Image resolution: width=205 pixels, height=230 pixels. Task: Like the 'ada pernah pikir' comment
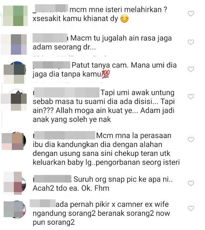191,208
